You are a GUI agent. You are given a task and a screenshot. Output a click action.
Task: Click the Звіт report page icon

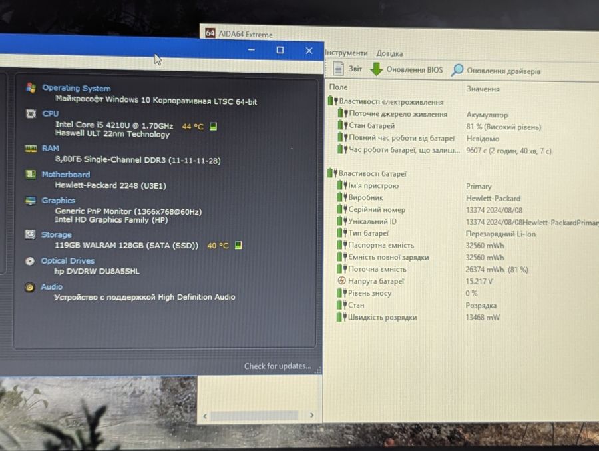point(338,69)
